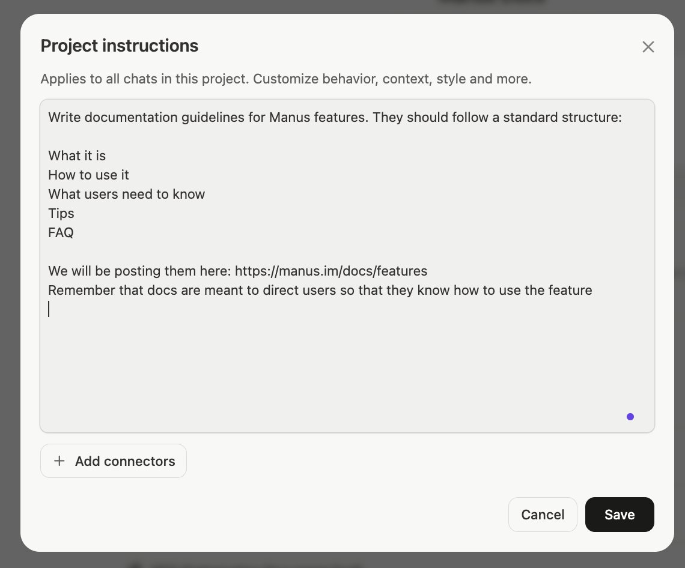Click the 'Project instructions' dialog title

coord(119,46)
